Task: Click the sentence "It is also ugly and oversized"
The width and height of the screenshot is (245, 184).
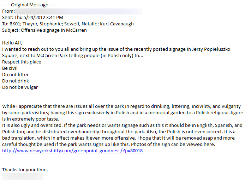Action: [x=35, y=125]
